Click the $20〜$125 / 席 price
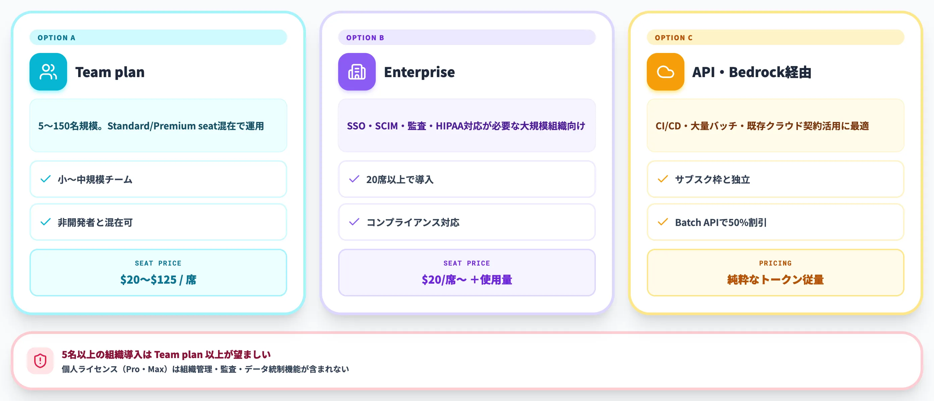 tap(158, 280)
